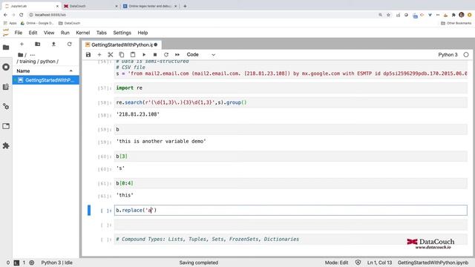Screen dimensions: 475x267
Task: Upload files with the upload icon
Action: [x=53, y=44]
